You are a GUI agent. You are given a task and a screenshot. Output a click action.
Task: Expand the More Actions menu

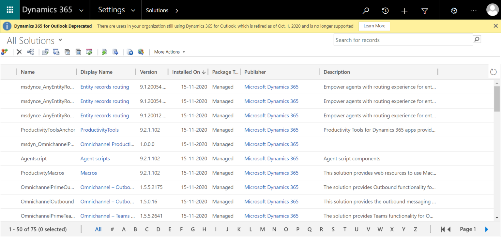tap(169, 52)
